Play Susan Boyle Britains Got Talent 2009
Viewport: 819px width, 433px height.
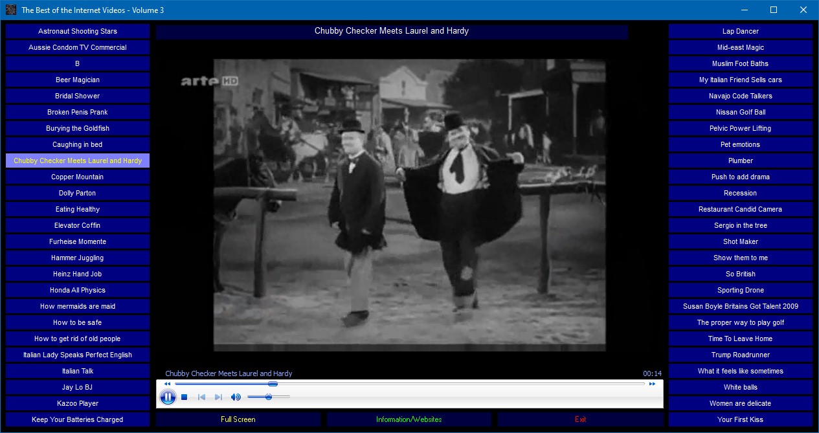pos(741,306)
